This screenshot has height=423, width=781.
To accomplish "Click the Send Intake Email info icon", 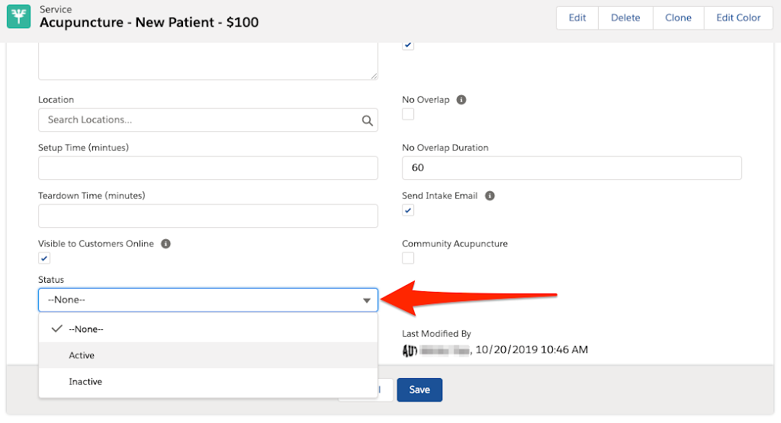I will pos(490,196).
